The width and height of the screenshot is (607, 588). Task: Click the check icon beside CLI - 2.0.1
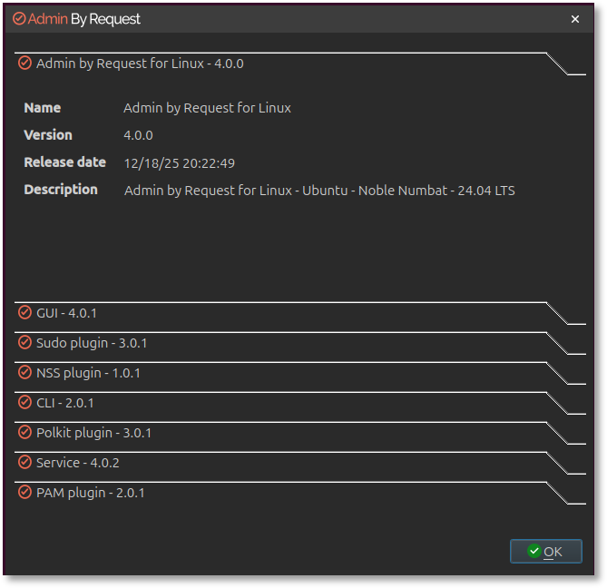point(24,403)
